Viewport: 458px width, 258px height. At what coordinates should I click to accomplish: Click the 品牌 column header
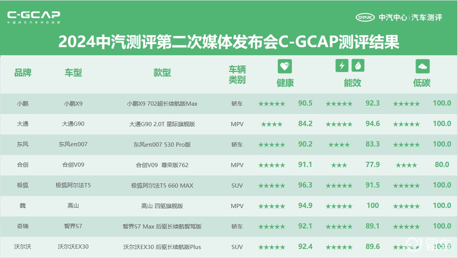(23, 73)
